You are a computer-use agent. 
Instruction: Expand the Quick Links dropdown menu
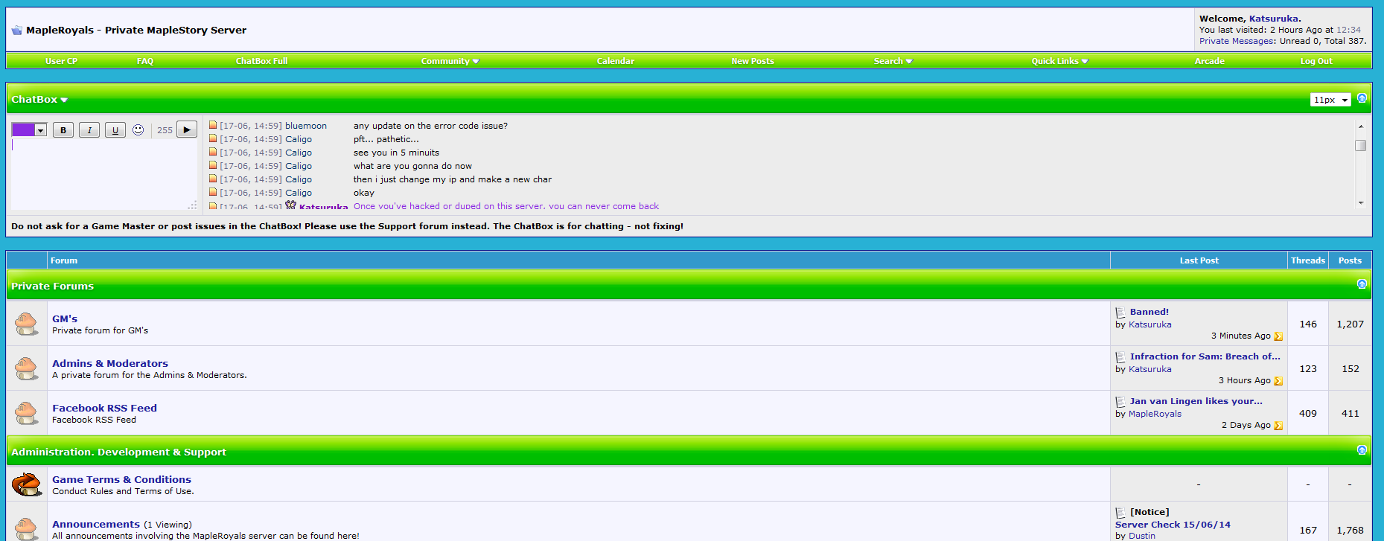click(x=1059, y=61)
